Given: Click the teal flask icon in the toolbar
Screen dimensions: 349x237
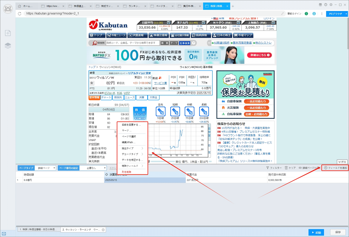Looking at the screenshot, I should point(314,13).
